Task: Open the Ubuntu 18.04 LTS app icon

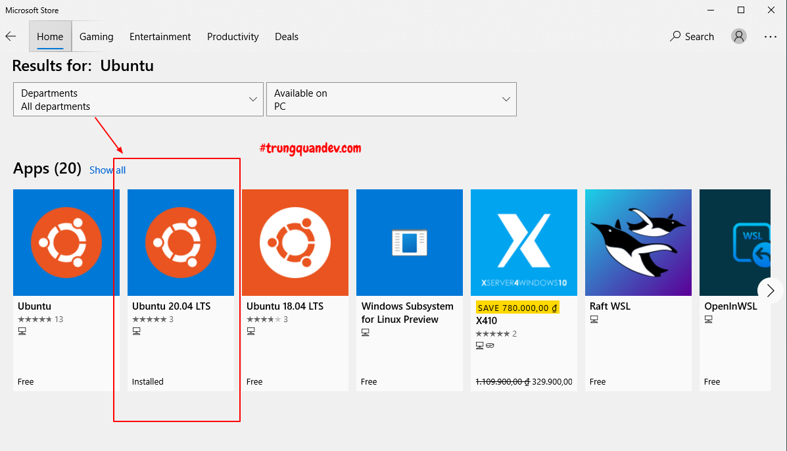Action: coord(295,243)
